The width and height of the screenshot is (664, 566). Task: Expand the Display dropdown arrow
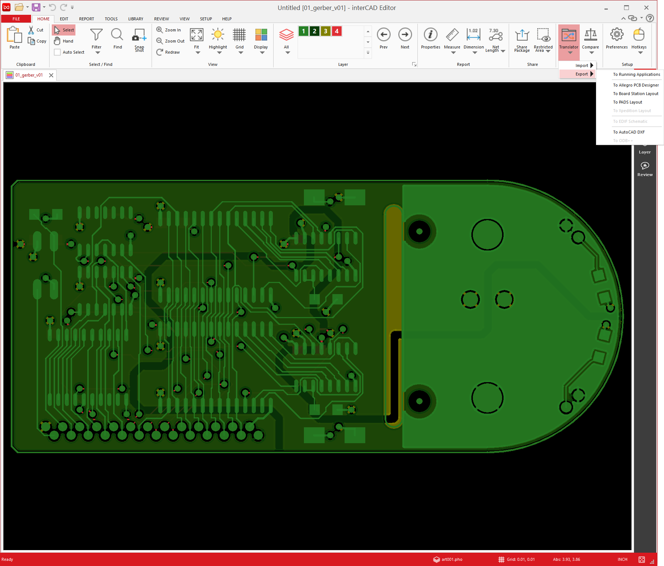(x=262, y=53)
